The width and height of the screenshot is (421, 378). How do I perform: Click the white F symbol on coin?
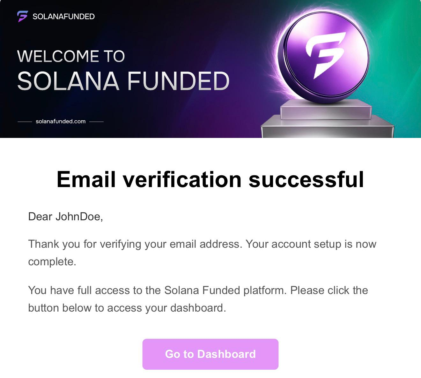325,54
